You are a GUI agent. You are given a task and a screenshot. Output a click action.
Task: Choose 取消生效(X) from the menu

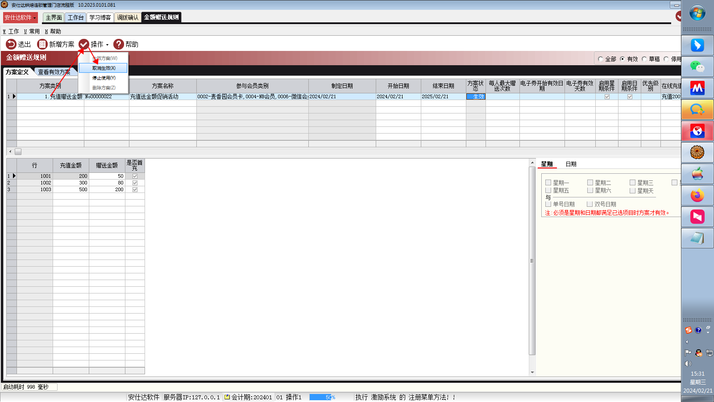coord(104,68)
